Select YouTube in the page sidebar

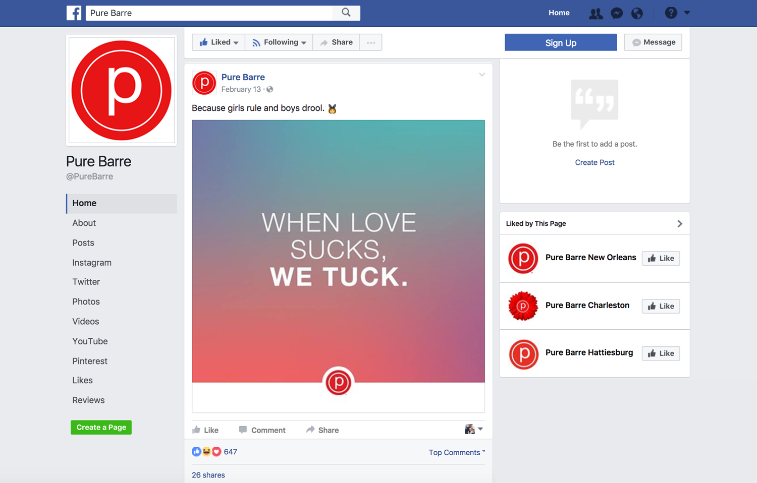(90, 341)
